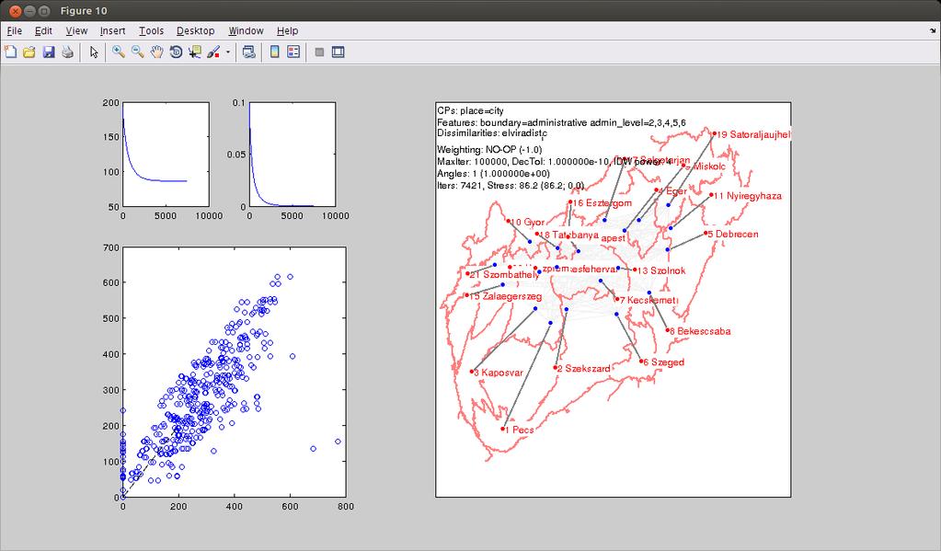This screenshot has height=551, width=941.
Task: Click the "Weighting: NO-OP (-1.0)" text
Action: [489, 149]
